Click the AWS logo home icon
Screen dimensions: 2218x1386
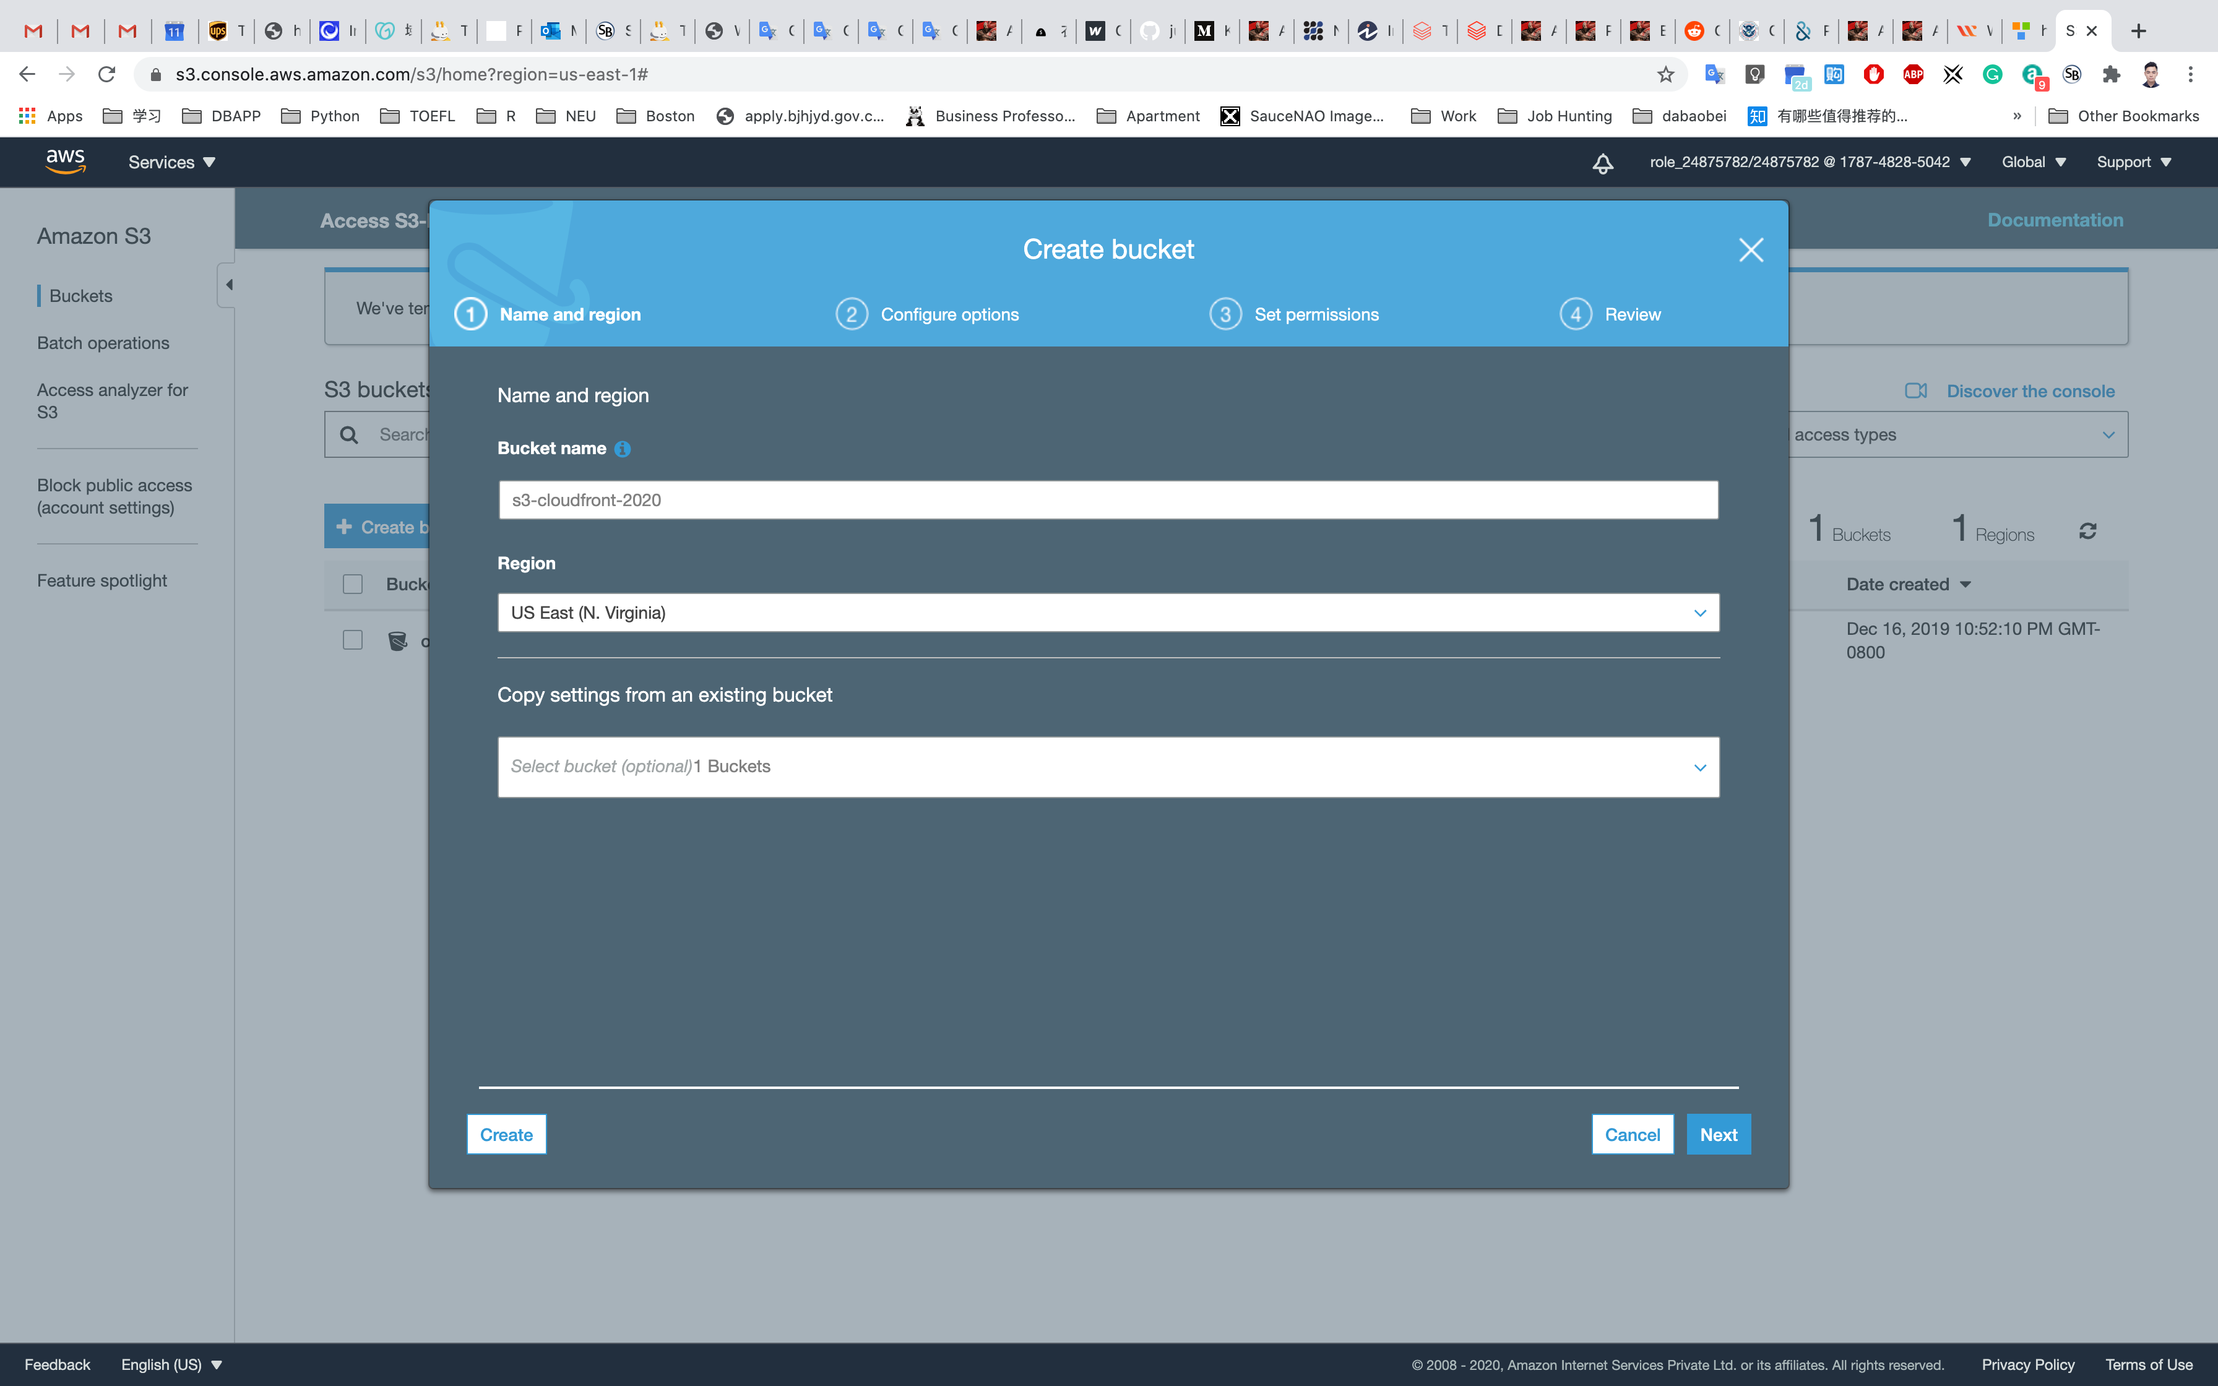[65, 161]
